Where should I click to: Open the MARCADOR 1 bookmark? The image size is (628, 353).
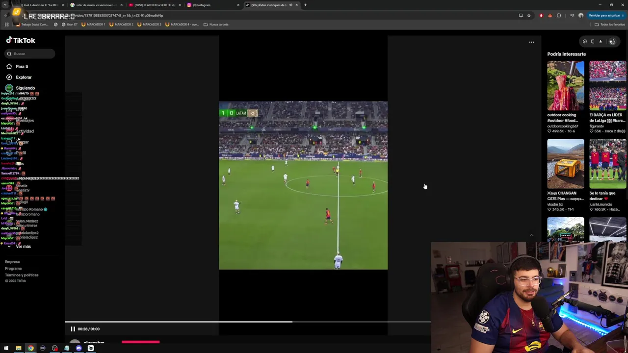point(94,25)
